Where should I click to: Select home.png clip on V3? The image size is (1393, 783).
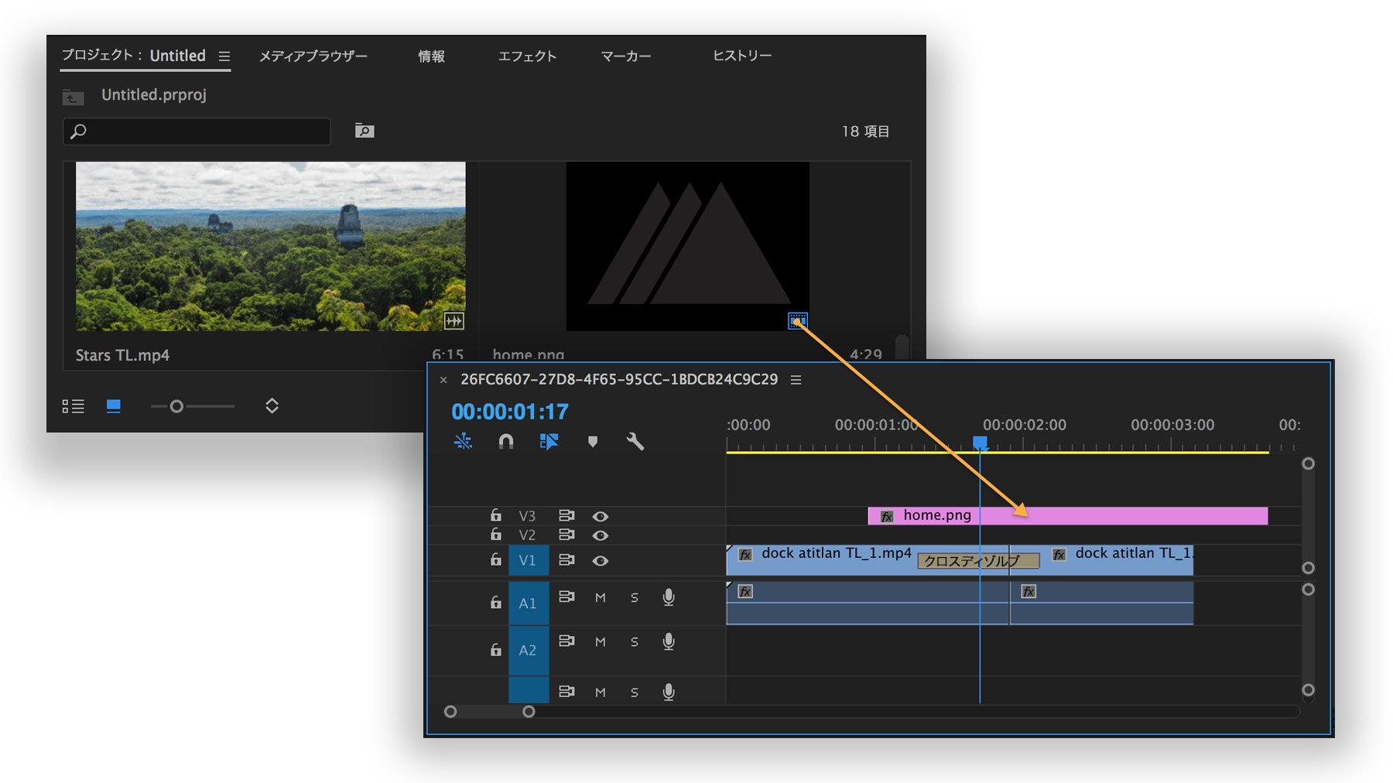[x=1068, y=516]
